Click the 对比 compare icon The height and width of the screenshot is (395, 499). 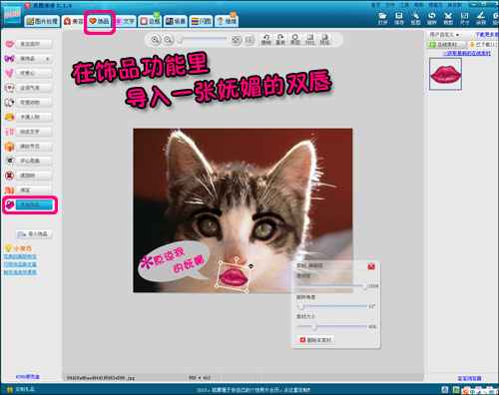(309, 39)
